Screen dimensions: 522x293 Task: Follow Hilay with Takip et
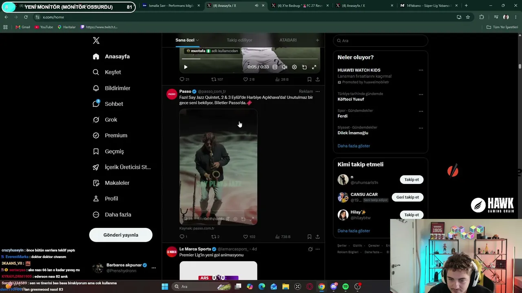[411, 215]
